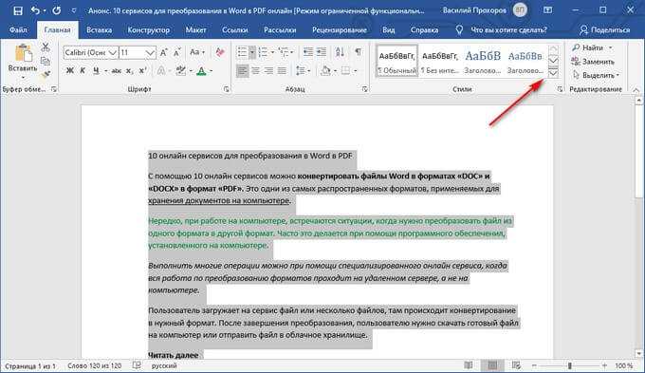Cut selection with the scissors icon
Viewport: 645px width, 373px height.
coord(46,47)
